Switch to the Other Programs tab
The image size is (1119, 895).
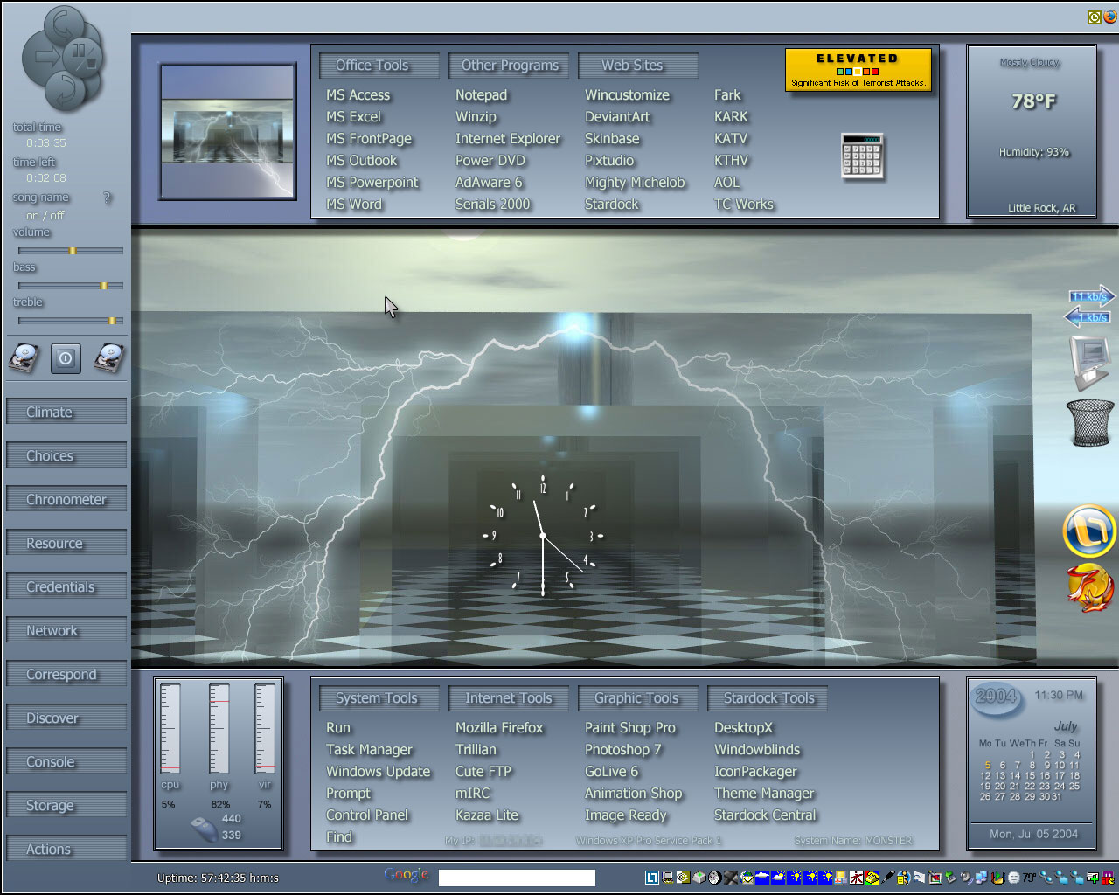[509, 66]
